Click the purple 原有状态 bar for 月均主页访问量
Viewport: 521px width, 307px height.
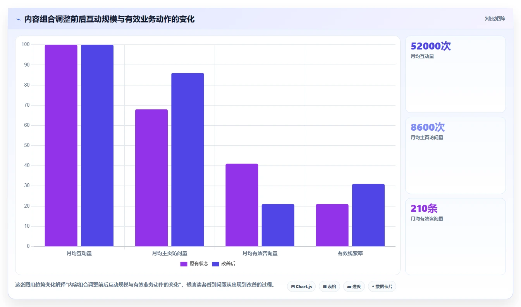click(x=151, y=178)
